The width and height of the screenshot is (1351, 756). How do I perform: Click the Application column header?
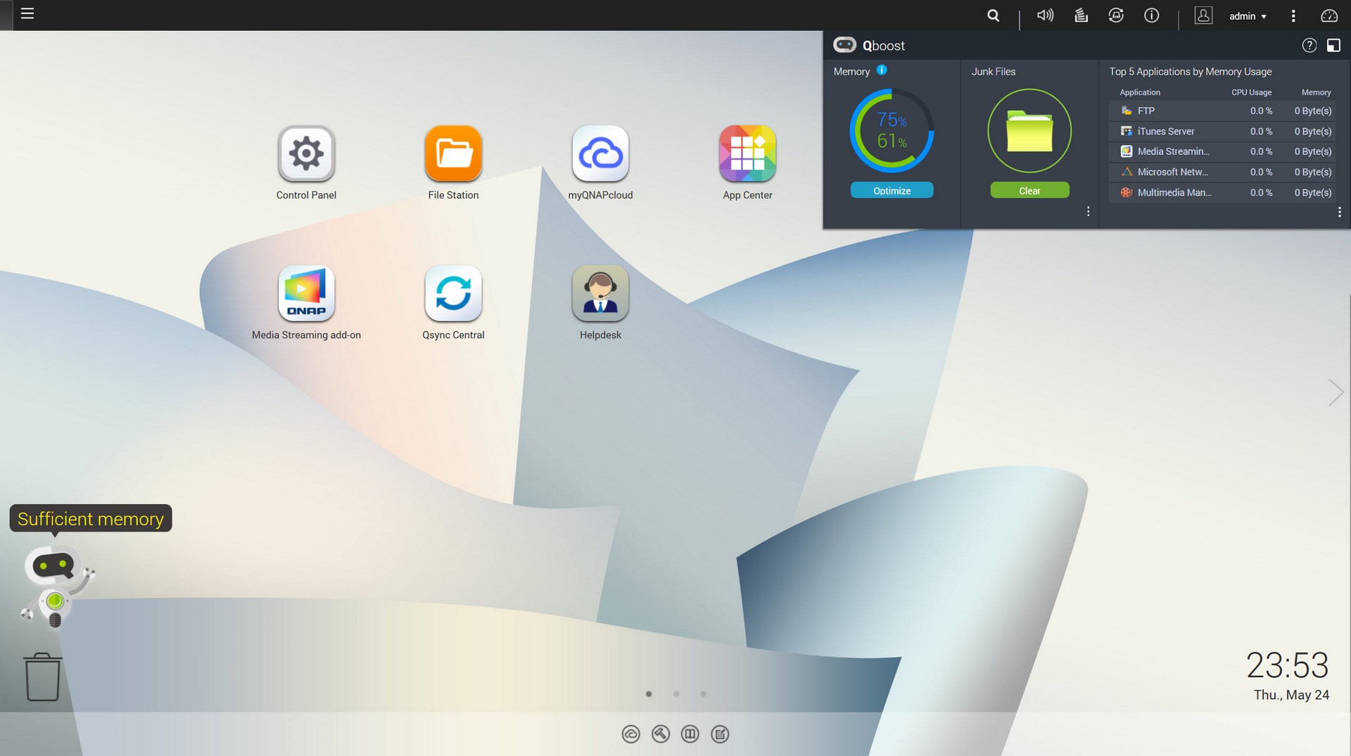(1140, 92)
